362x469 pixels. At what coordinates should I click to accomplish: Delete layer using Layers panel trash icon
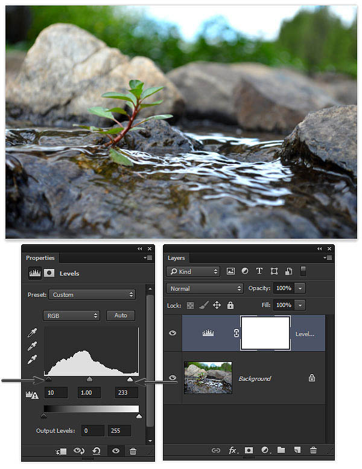(x=313, y=450)
